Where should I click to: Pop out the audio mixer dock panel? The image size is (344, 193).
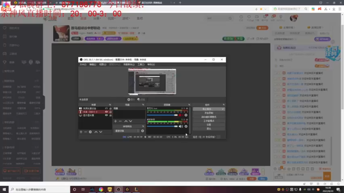pos(189,105)
